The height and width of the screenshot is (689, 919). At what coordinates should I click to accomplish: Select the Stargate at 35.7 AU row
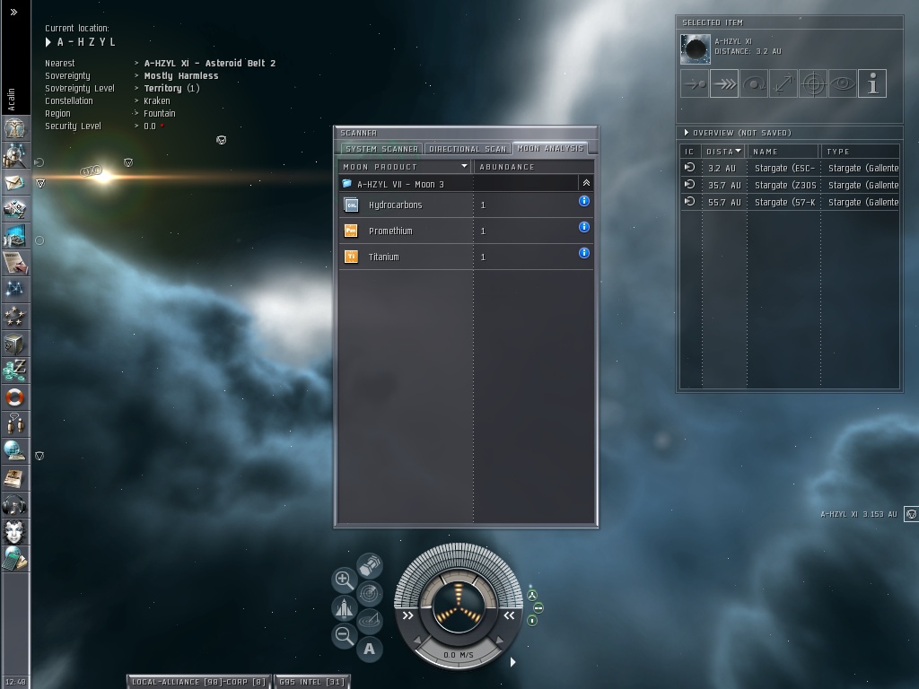[790, 185]
